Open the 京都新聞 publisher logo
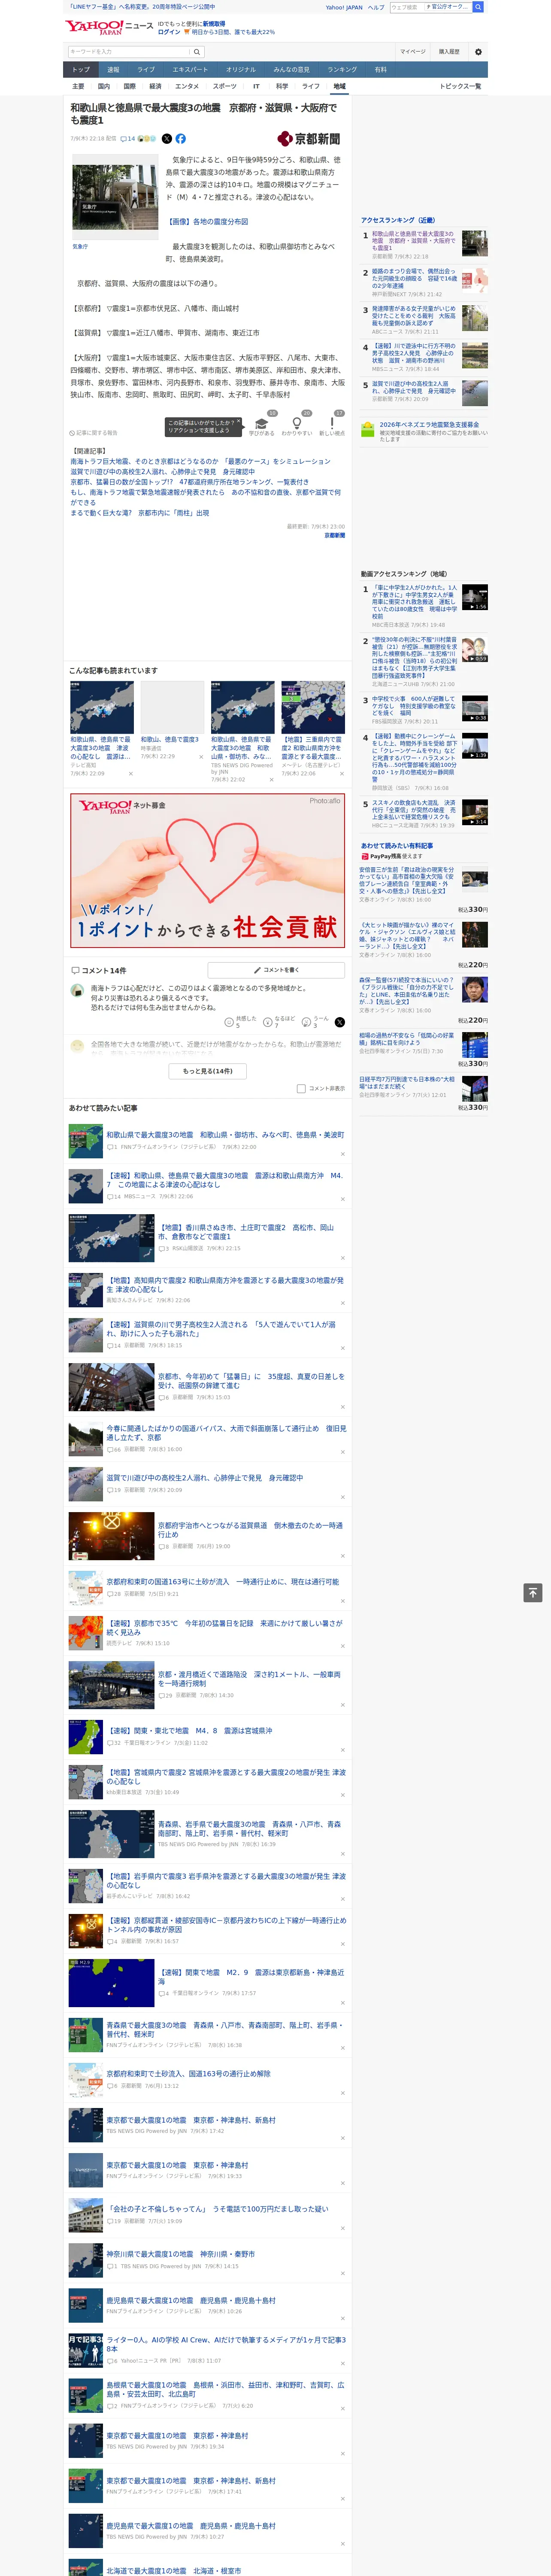The image size is (551, 2576). [309, 139]
